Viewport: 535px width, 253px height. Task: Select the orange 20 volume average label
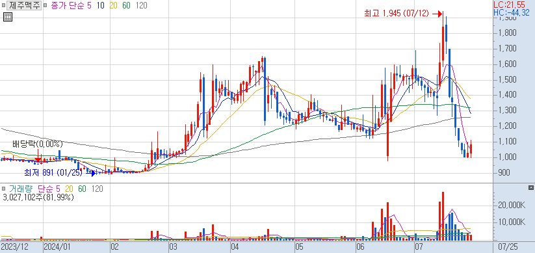pos(69,189)
